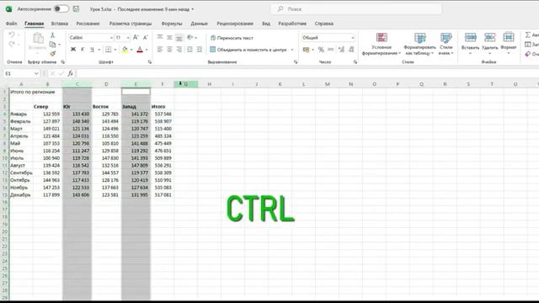The height and width of the screenshot is (303, 539).
Task: Toggle Wrap Text (Переносить текст)
Action: [x=232, y=38]
